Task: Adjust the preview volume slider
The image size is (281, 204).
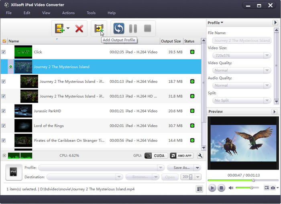Action: pyautogui.click(x=247, y=188)
